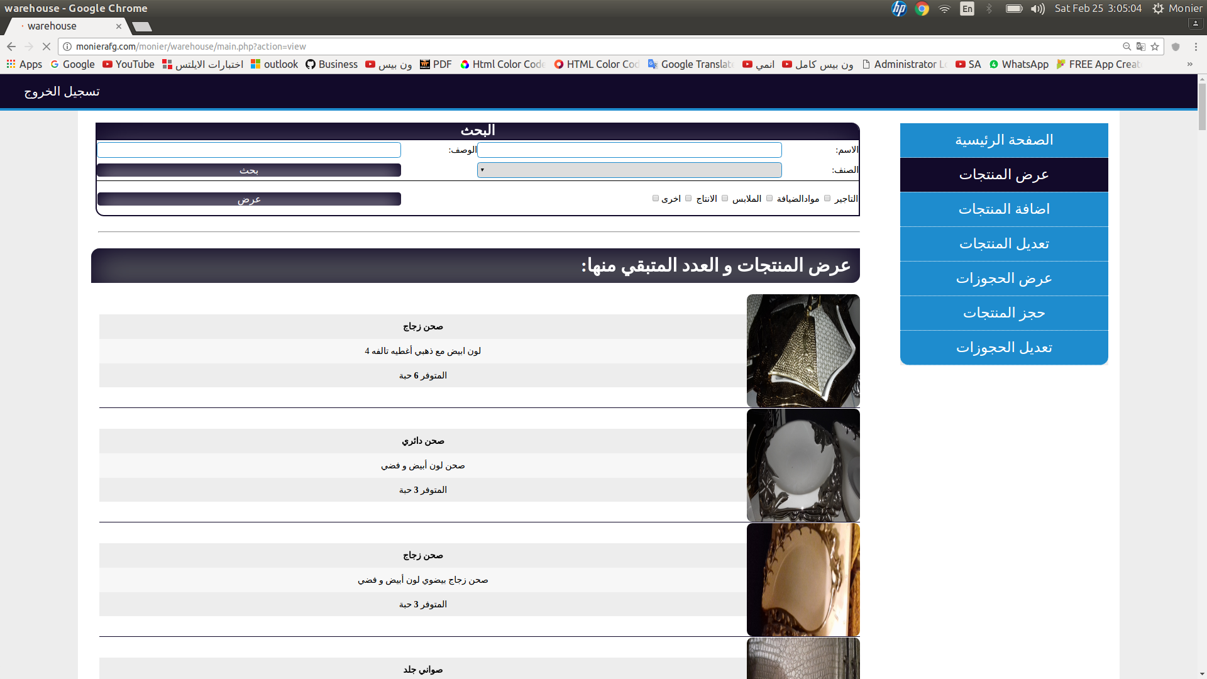The image size is (1207, 679).
Task: Open تعديل المنتجات in sidebar menu
Action: 1004,244
